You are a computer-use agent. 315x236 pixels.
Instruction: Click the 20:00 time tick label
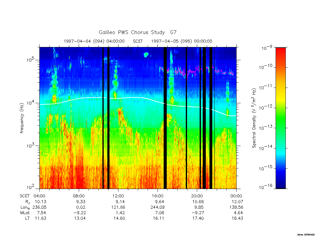point(197,196)
